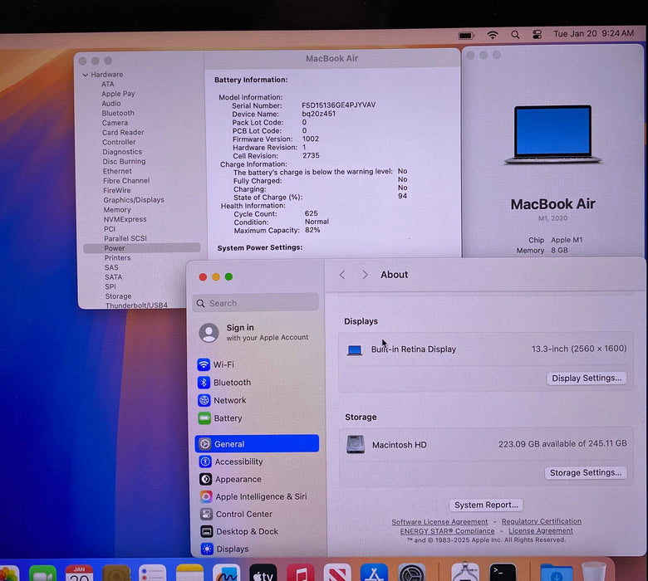Click the date and time in menu bar
Screen dimensions: 648x581
coord(593,33)
